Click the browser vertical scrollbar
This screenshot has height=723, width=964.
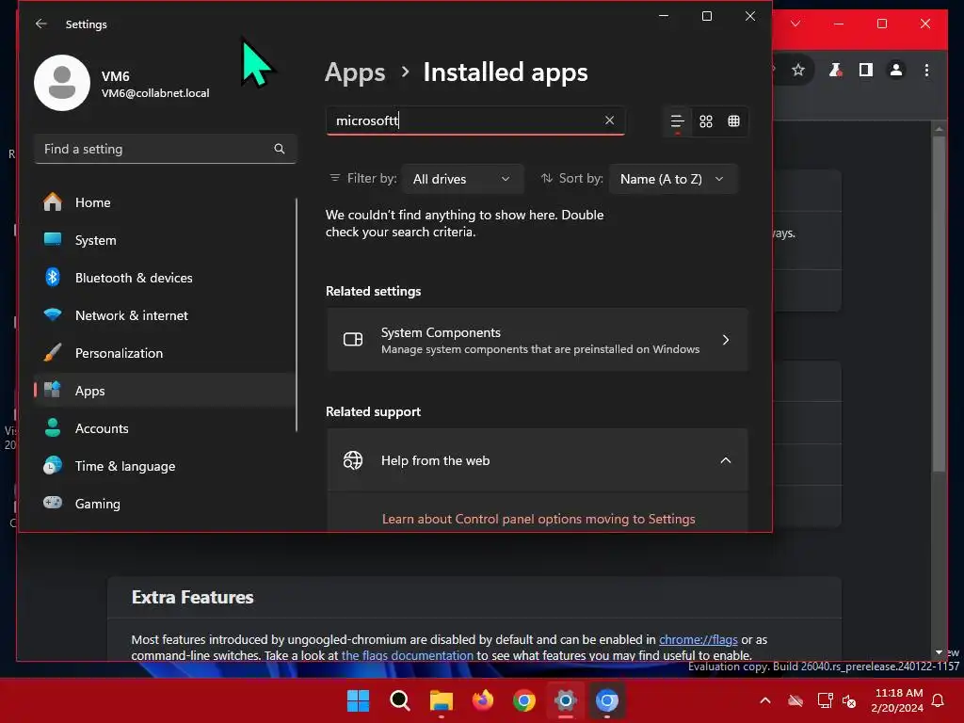click(x=939, y=304)
